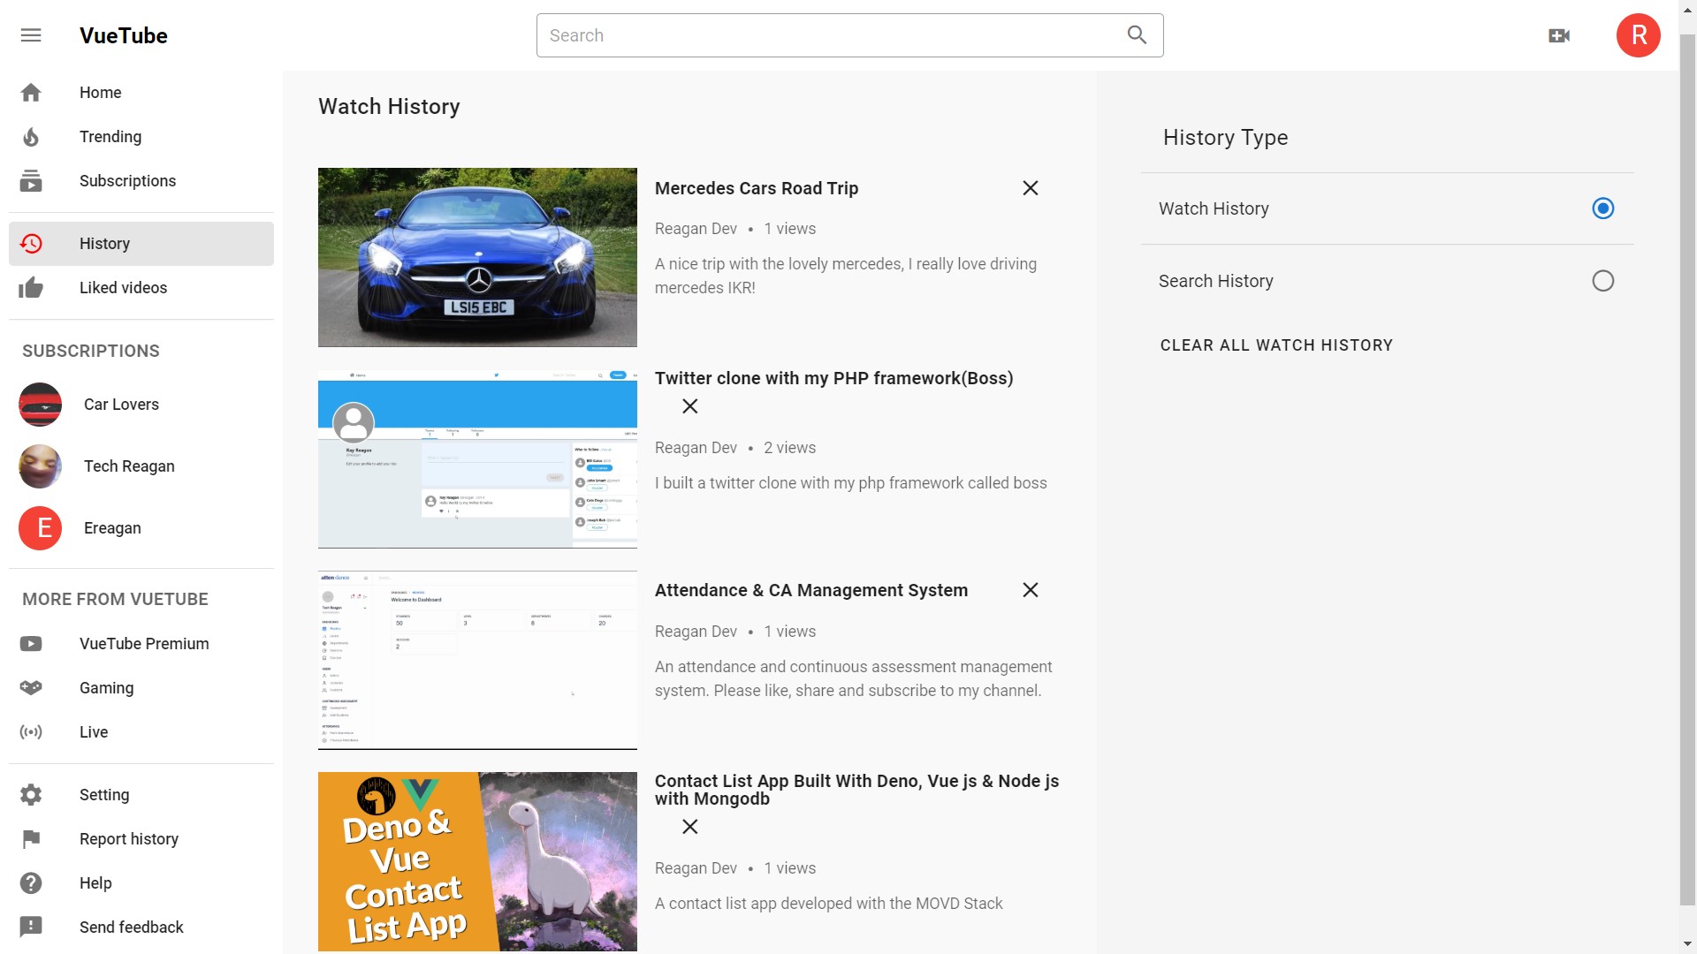This screenshot has width=1697, height=954.
Task: Open Liked videos page
Action: 123,288
